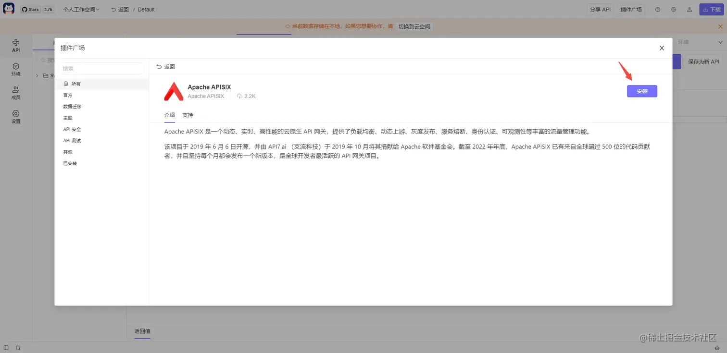Open the user account icon

point(689,9)
